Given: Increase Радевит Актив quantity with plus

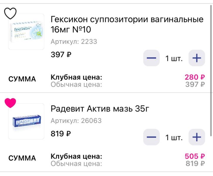Looking at the screenshot, I should pyautogui.click(x=197, y=137).
